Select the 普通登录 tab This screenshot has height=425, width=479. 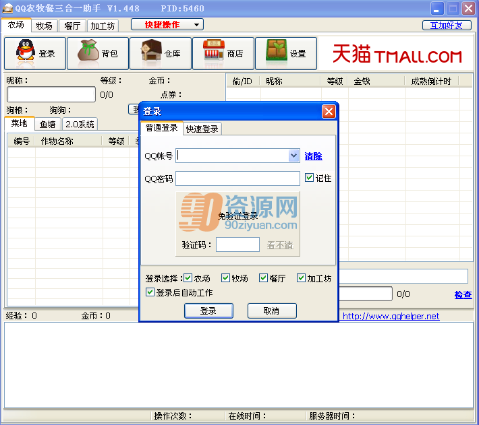click(162, 128)
